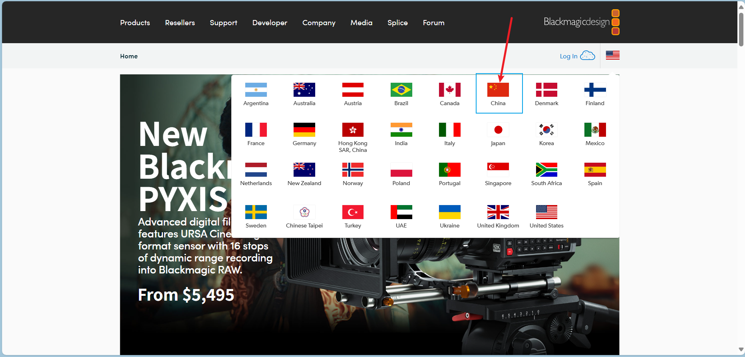
Task: Select the Portugal flag
Action: click(x=449, y=170)
